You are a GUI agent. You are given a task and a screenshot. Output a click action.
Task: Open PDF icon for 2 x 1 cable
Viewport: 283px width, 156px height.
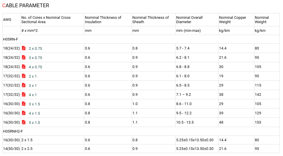24,76
